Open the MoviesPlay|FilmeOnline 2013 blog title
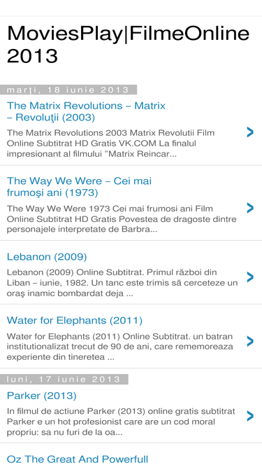Viewport: 262px width, 467px height. pos(128,44)
